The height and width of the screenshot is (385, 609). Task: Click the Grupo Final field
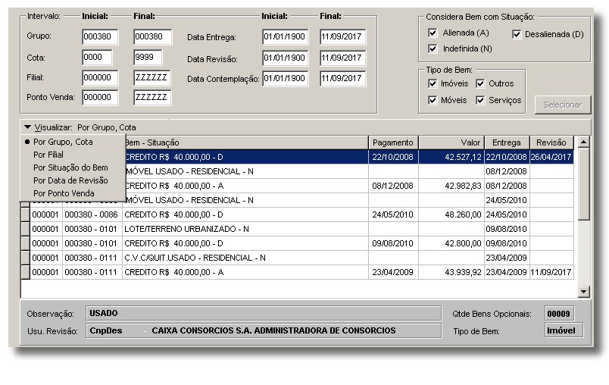coord(152,37)
